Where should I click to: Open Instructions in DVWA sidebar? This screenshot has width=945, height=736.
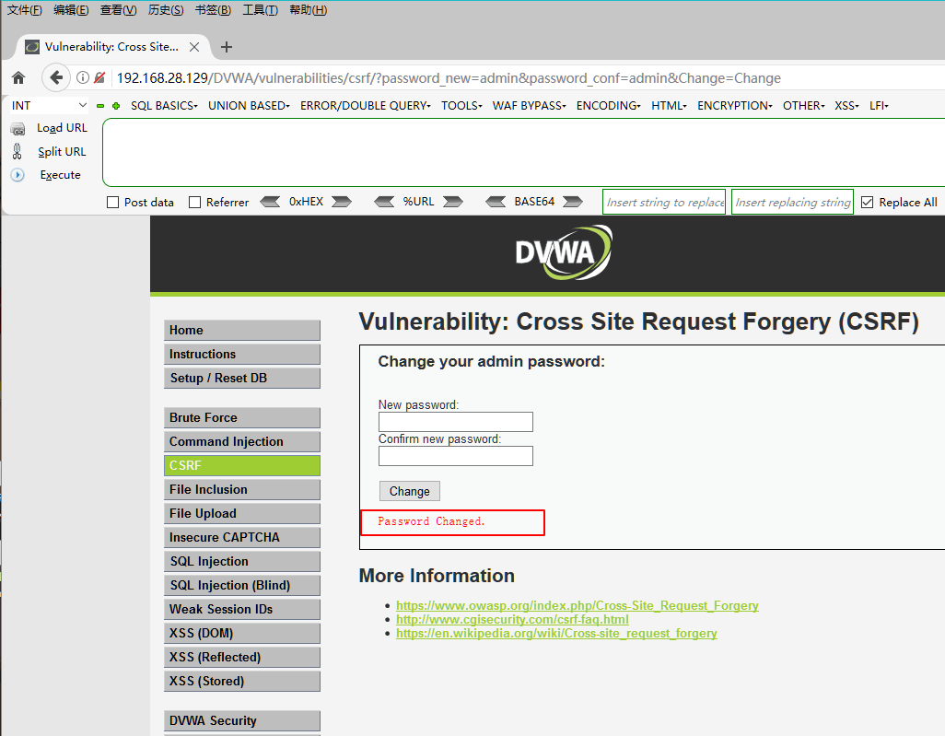[x=241, y=354]
